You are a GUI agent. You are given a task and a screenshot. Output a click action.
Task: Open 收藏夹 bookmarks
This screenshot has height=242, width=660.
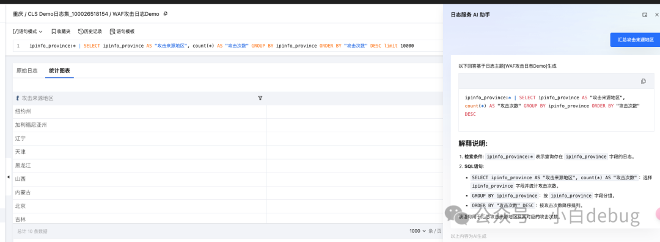(x=61, y=32)
